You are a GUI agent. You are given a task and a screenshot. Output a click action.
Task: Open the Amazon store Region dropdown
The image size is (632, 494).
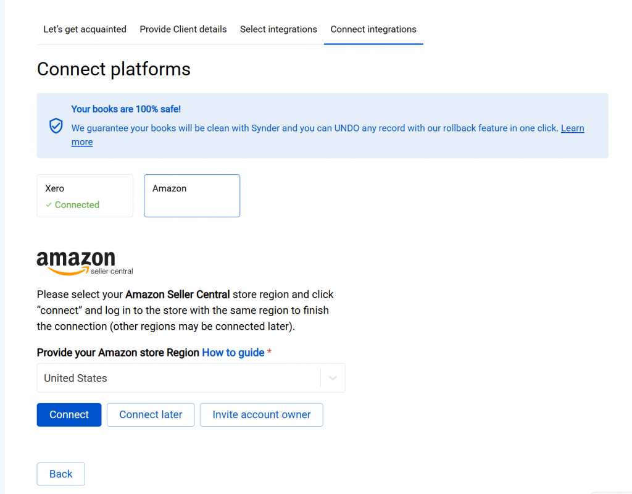(191, 378)
